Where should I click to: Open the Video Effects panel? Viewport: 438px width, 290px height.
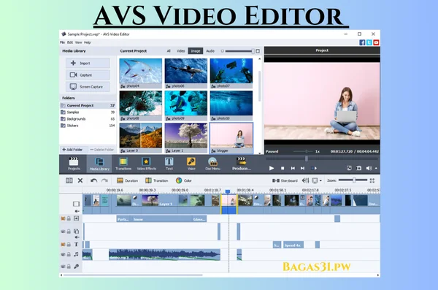click(x=147, y=164)
